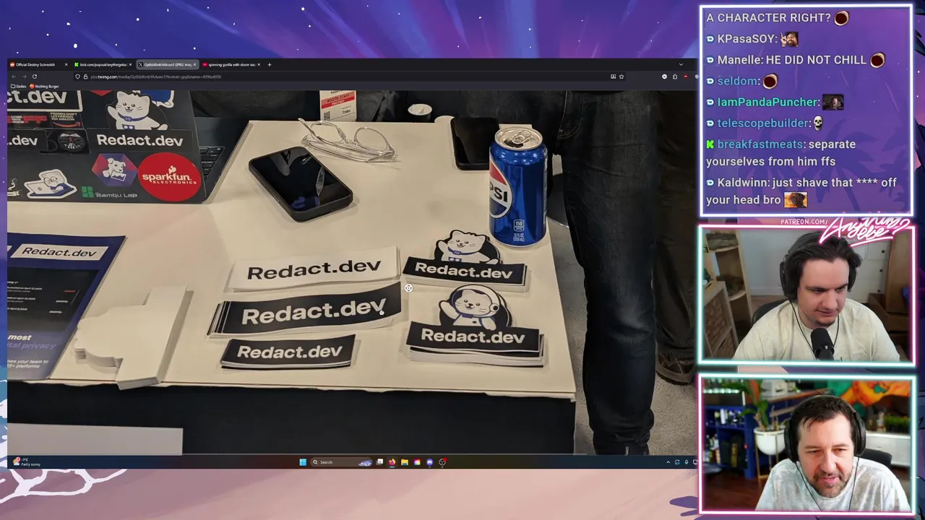Viewport: 925px width, 520px height.
Task: Click the bottom webcam feed
Action: [806, 444]
